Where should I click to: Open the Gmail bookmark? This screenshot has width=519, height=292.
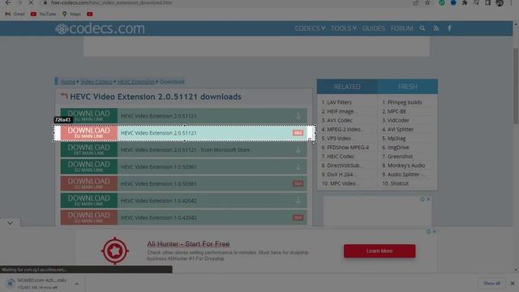pyautogui.click(x=15, y=14)
